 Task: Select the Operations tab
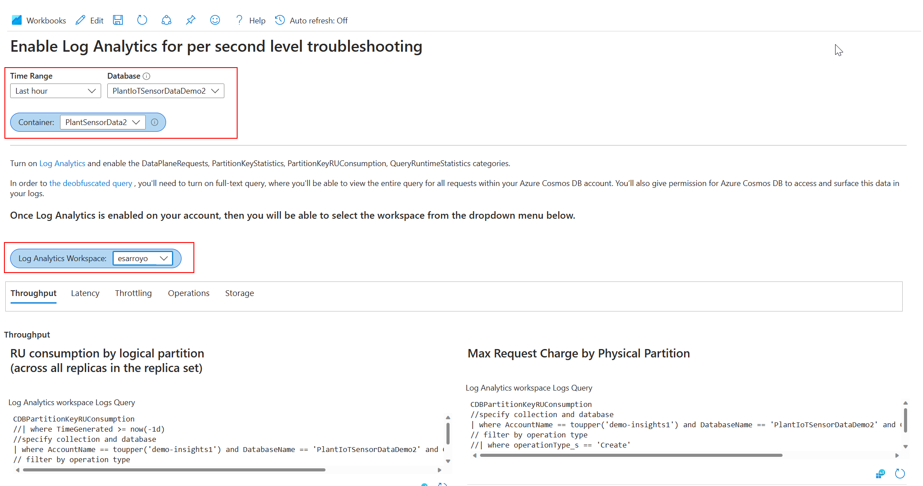coord(189,293)
